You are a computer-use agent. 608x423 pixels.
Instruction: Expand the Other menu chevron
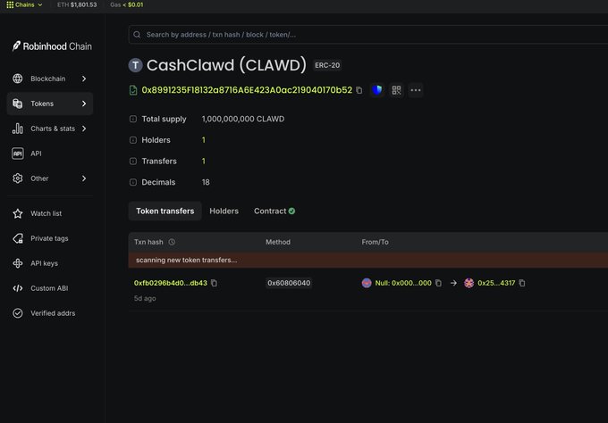click(x=84, y=178)
